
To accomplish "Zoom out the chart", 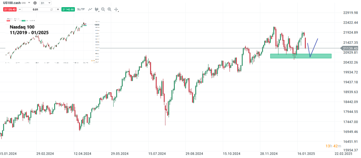I will [103, 9].
